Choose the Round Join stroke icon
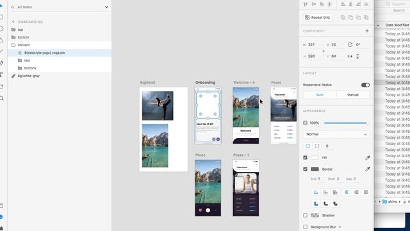410x231 pixels. (325, 204)
